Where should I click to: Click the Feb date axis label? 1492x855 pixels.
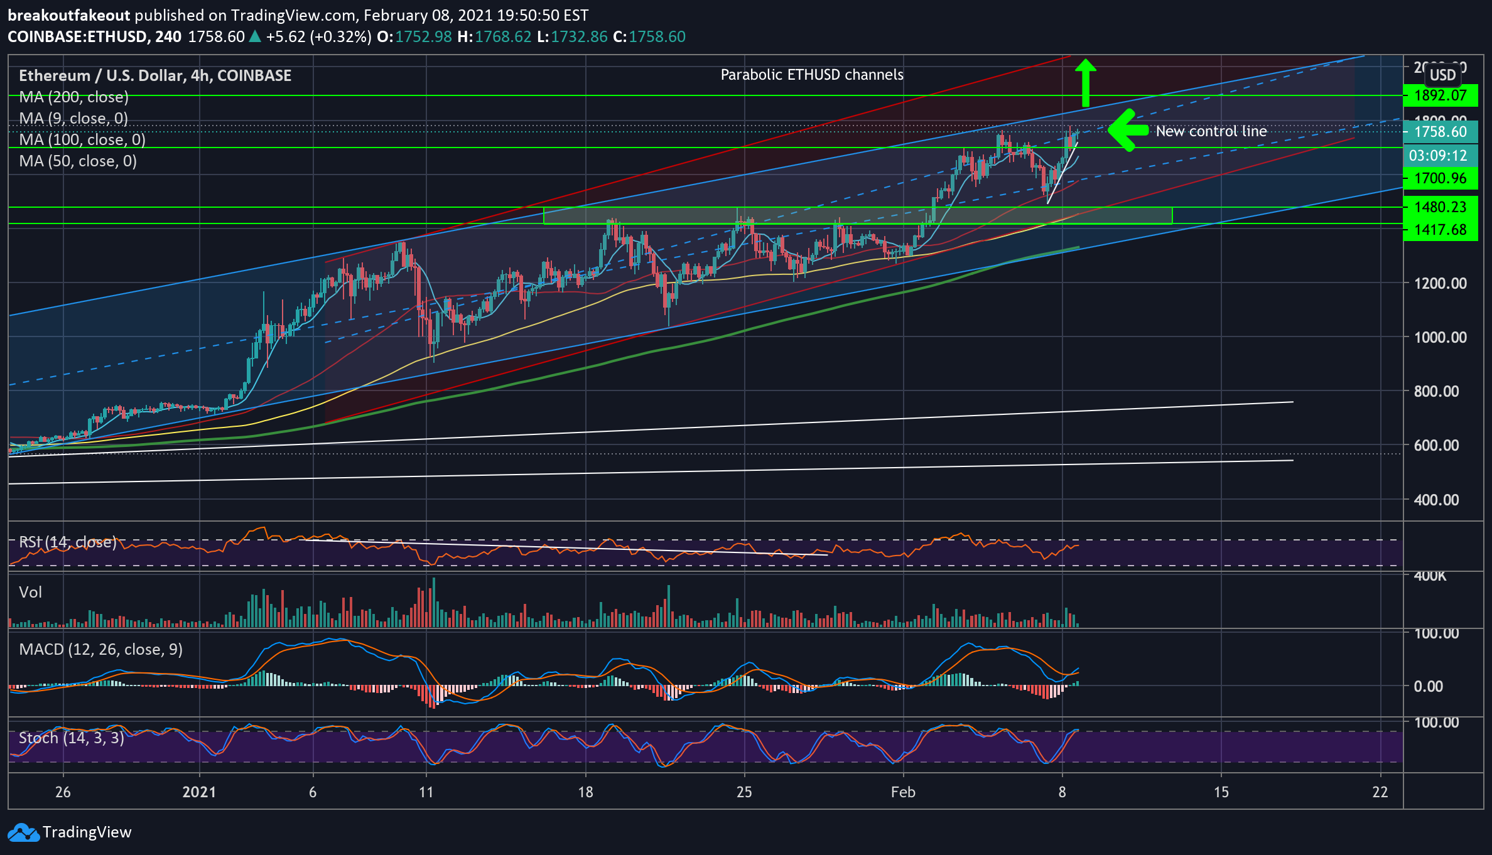[903, 792]
